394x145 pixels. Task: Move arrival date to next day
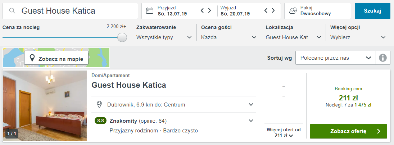[209, 11]
